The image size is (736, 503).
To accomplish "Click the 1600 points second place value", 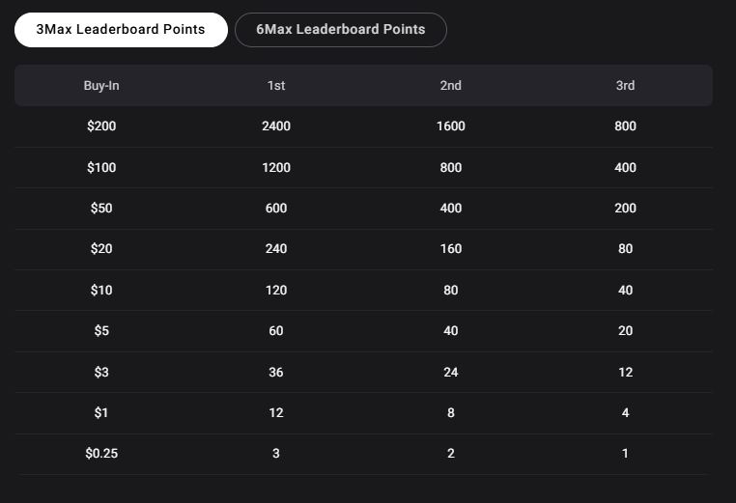I will (x=451, y=126).
